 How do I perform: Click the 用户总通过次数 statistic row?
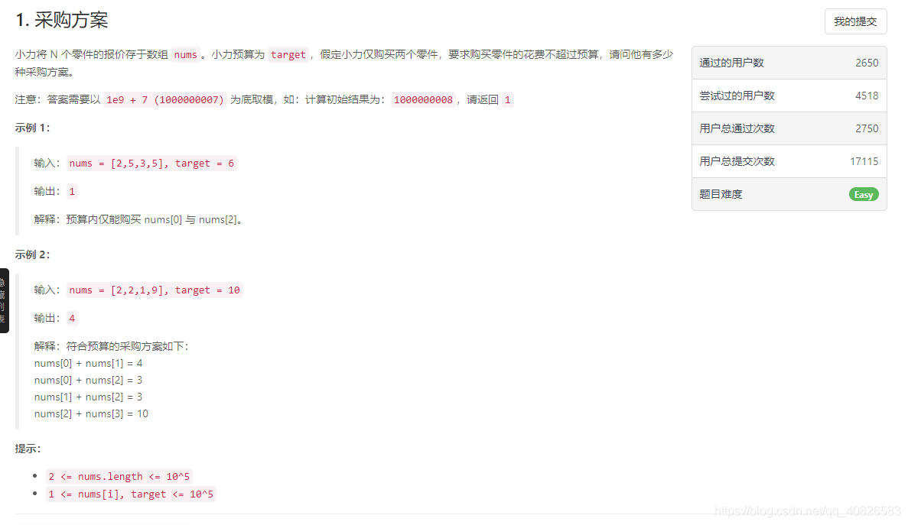pyautogui.click(x=789, y=128)
